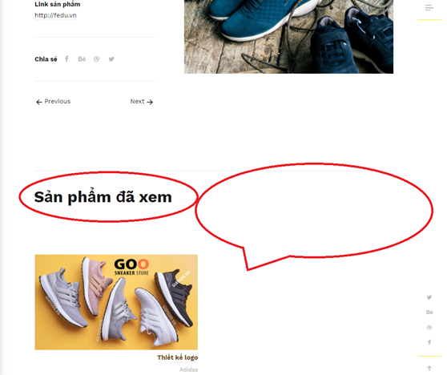Screen dimensions: 447x375
Task: Click the Chia sẻ label
Action: [x=46, y=59]
